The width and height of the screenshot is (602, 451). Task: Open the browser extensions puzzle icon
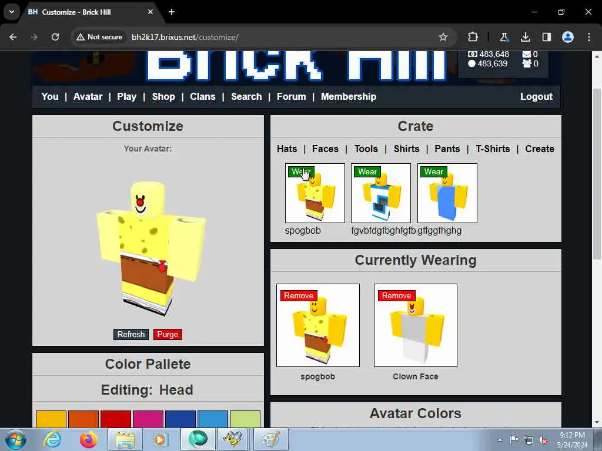tap(473, 37)
